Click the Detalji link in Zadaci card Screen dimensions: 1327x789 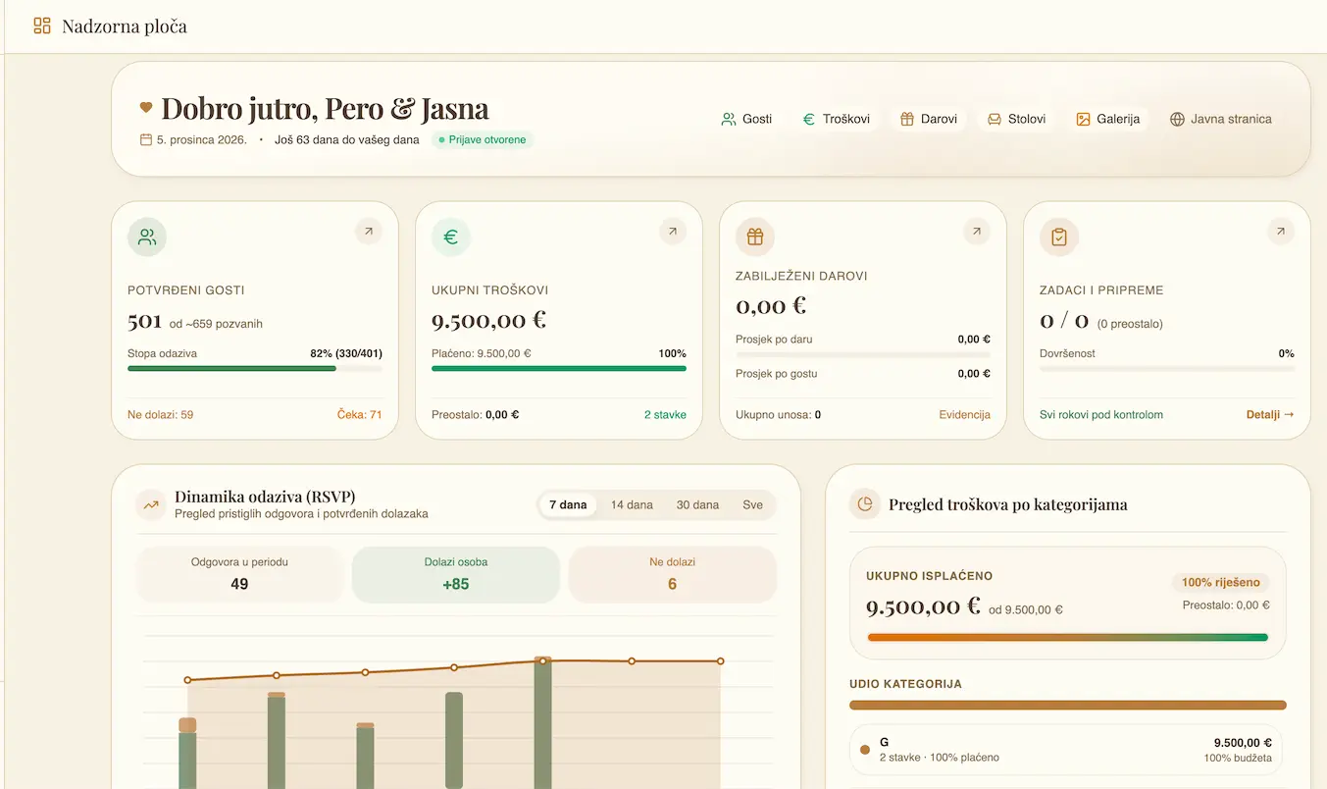[1270, 415]
